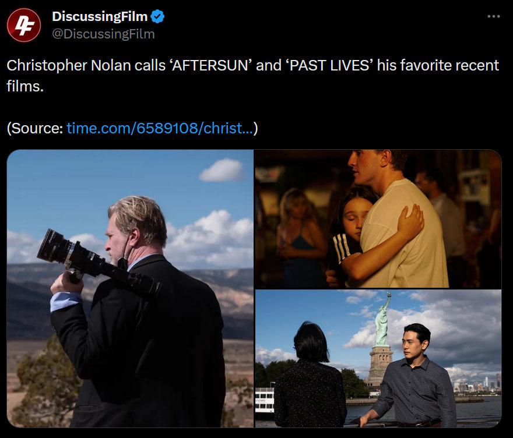Open the three-dot more options menu
This screenshot has width=513, height=438.
point(493,16)
